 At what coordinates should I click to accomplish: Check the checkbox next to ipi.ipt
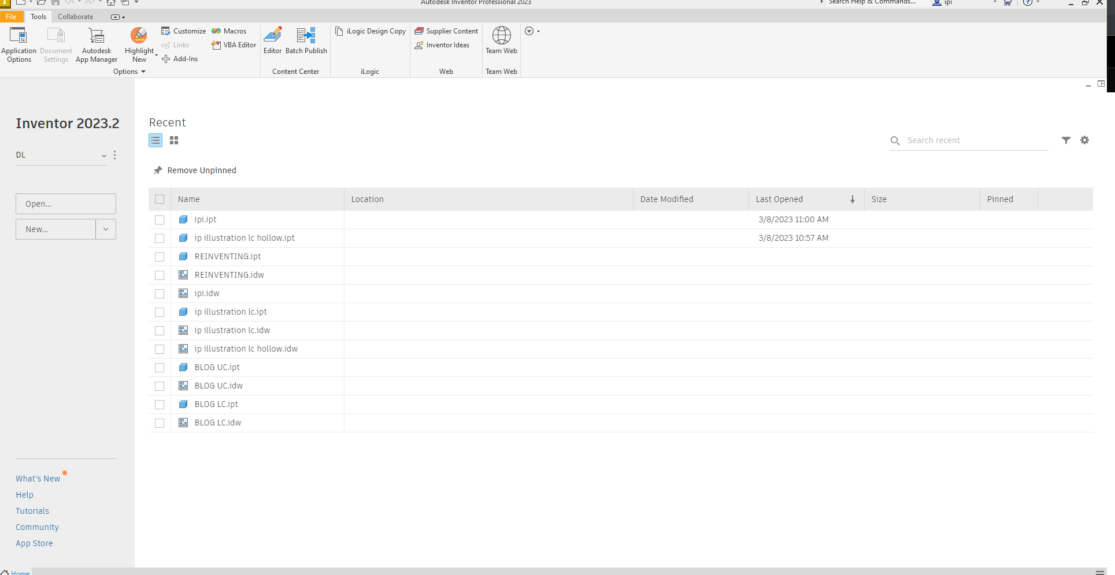(160, 220)
